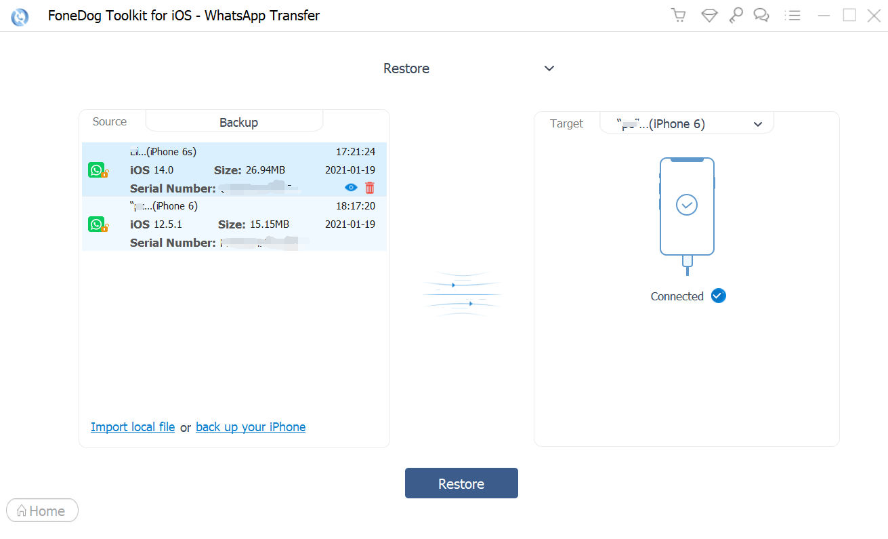The width and height of the screenshot is (888, 539).
Task: Click the Target label
Action: pos(567,123)
